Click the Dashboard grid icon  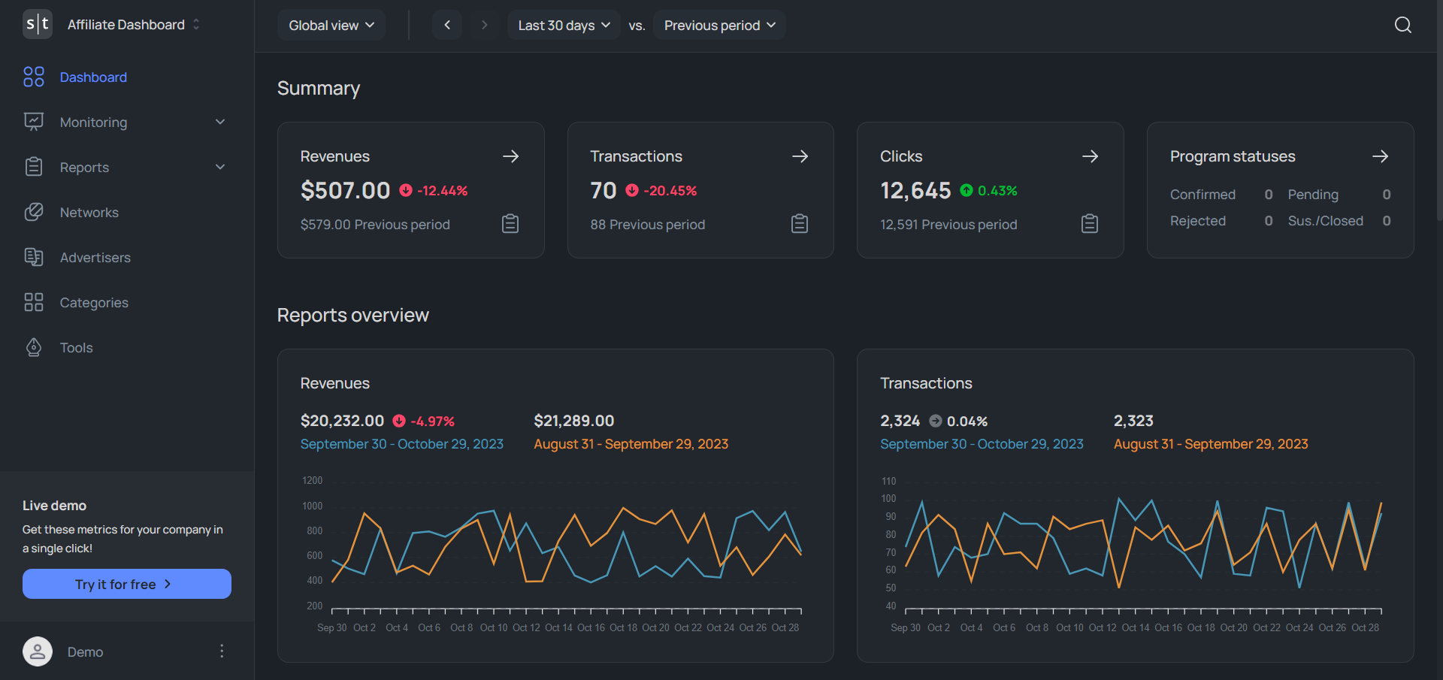[34, 77]
